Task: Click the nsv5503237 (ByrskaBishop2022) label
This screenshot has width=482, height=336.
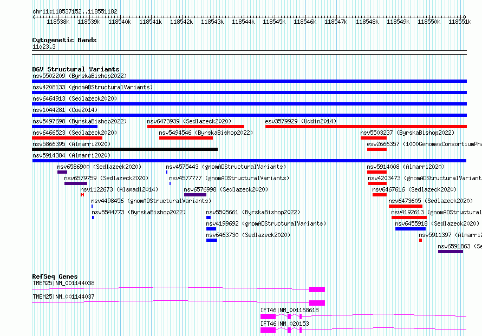Action: click(407, 133)
